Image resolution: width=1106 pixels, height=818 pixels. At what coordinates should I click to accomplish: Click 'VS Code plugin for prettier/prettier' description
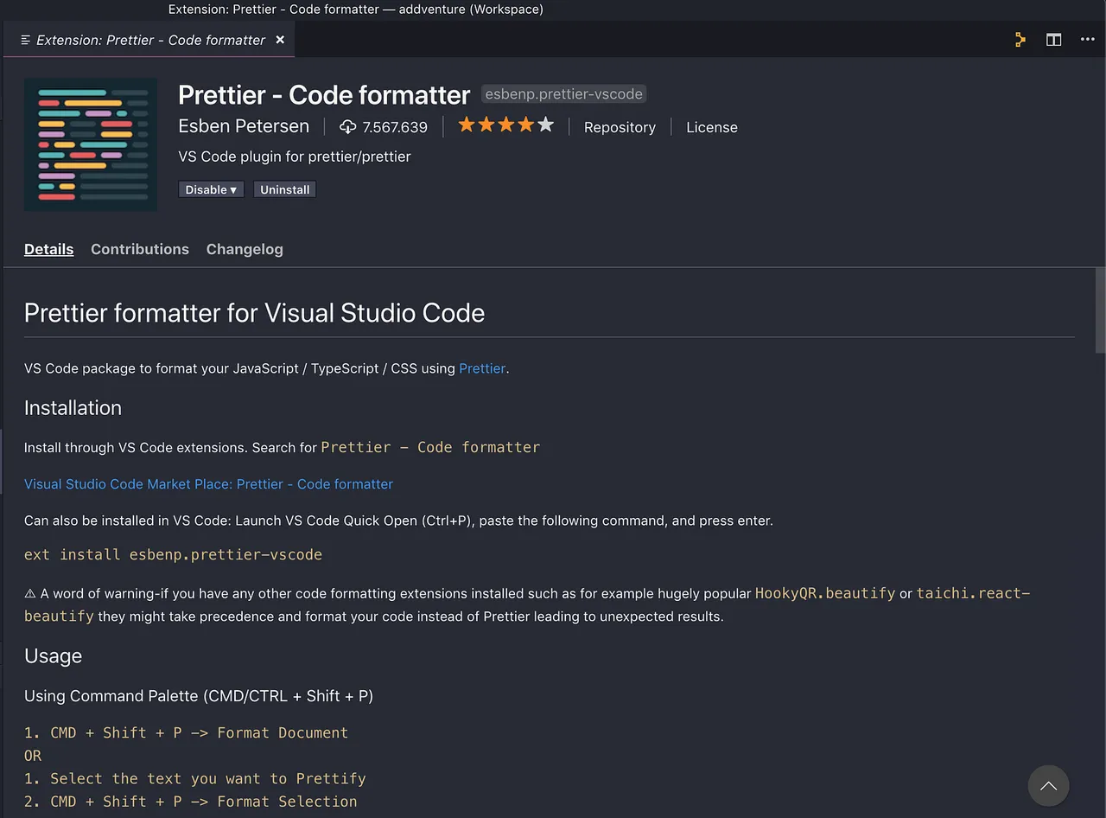295,157
